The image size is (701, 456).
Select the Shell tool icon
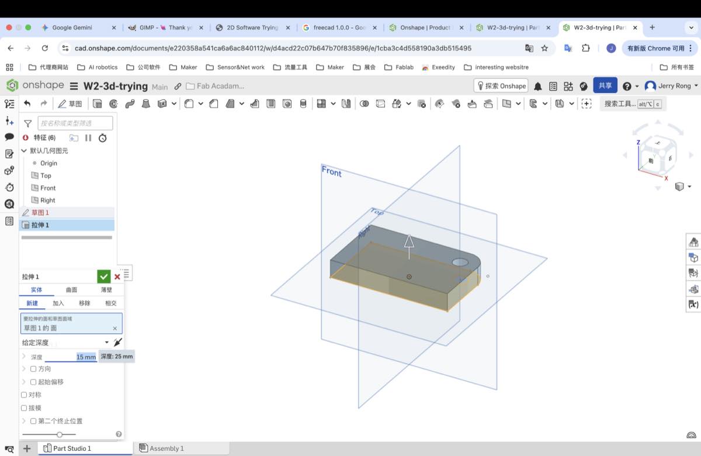pyautogui.click(x=270, y=103)
